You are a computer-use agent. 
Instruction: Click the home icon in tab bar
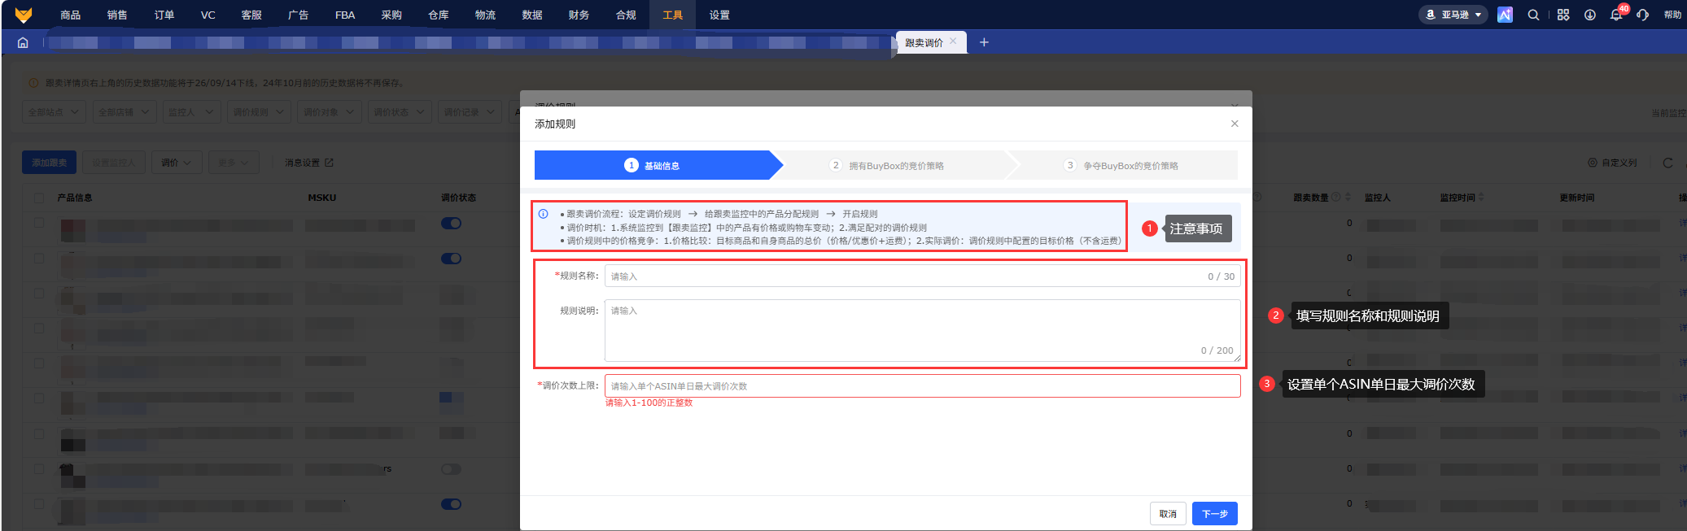23,42
